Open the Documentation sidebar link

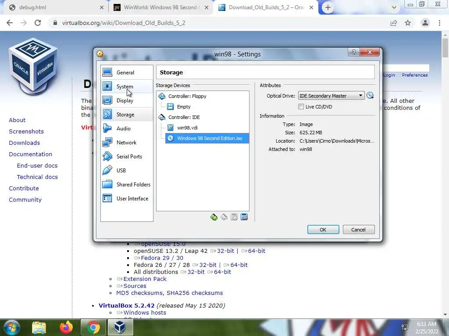[31, 154]
